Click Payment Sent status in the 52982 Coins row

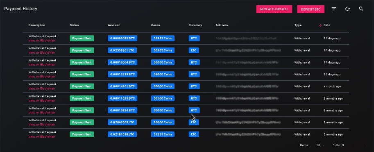click(x=82, y=39)
